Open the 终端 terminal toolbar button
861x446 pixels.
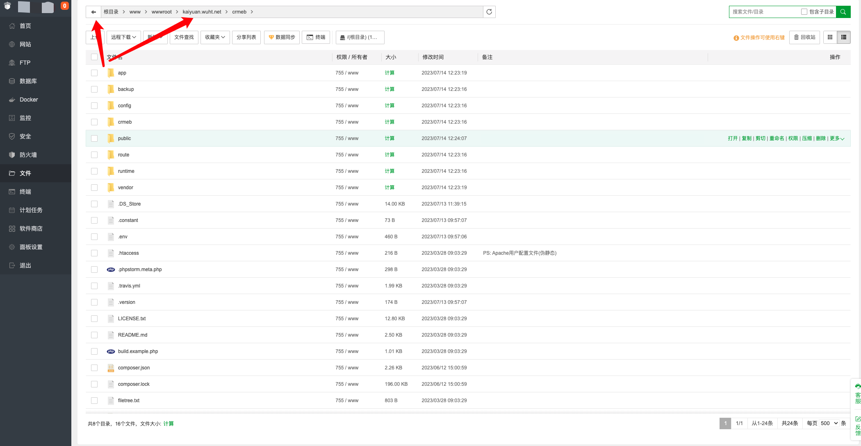click(316, 37)
